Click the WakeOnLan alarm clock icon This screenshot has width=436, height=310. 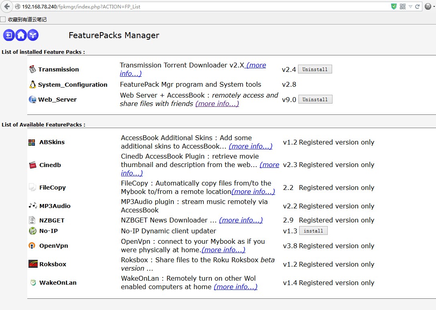[x=33, y=282]
